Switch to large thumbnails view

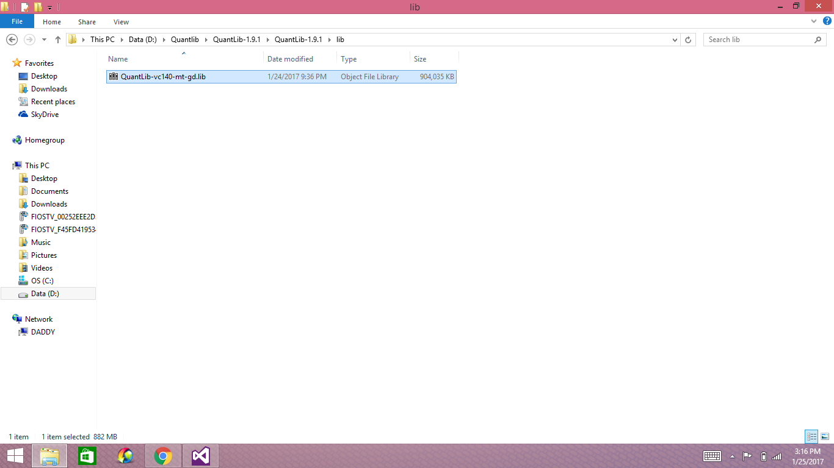(824, 436)
